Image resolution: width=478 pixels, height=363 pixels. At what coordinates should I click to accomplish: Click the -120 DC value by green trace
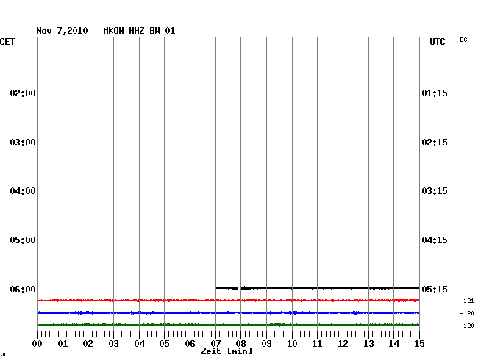tap(467, 326)
